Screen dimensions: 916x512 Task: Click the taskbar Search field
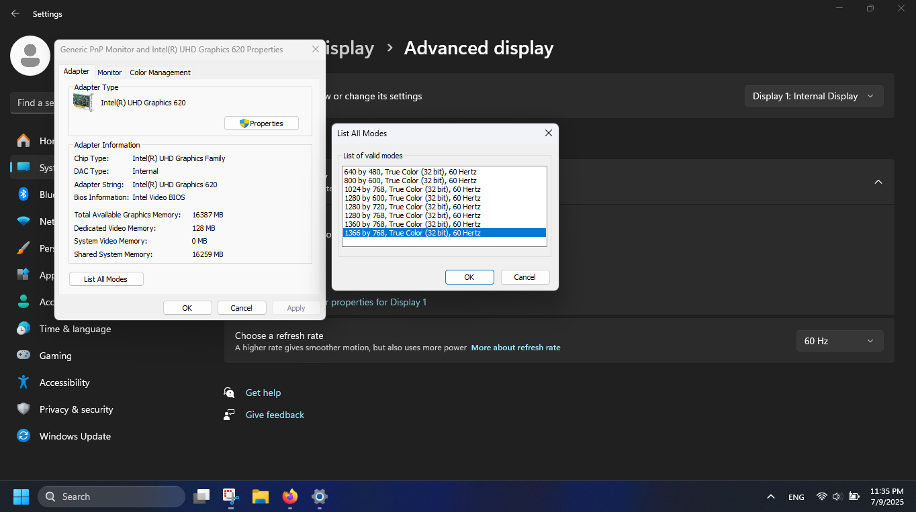pyautogui.click(x=111, y=497)
